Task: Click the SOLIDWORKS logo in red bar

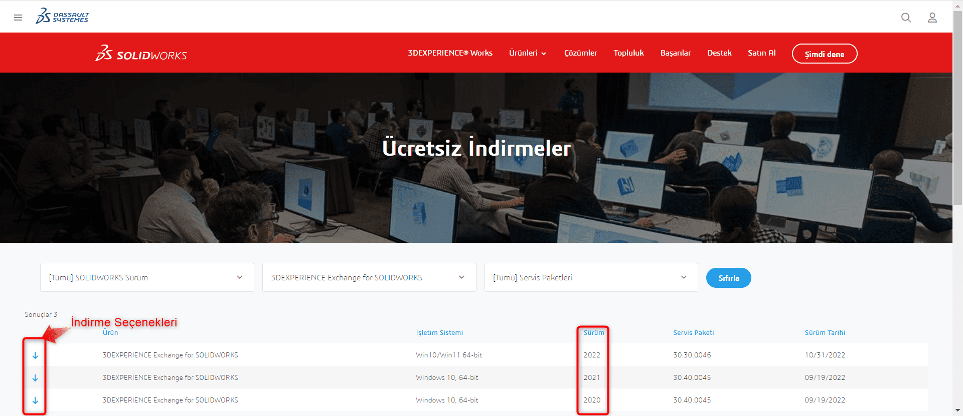Action: [141, 53]
